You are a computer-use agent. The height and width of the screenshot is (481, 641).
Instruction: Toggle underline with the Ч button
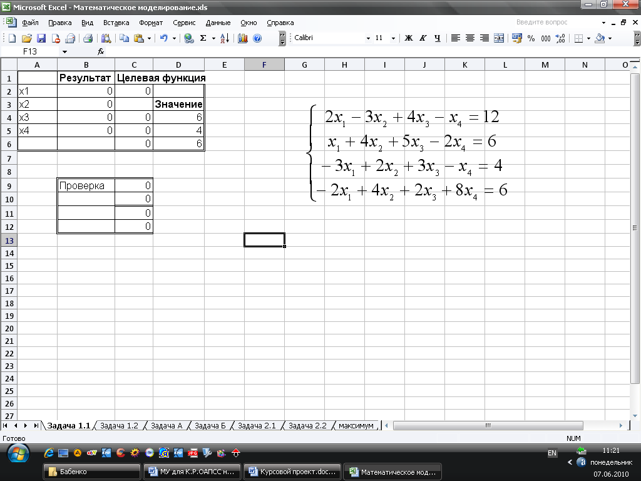(x=438, y=38)
